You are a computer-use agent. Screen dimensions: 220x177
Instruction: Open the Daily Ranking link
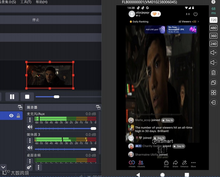[139, 21]
